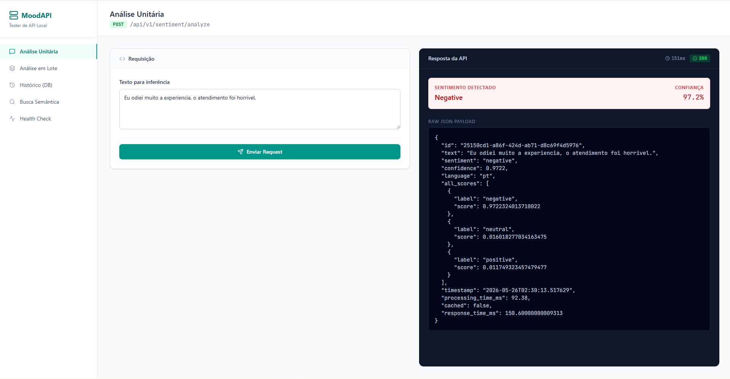Click the POST method badge

tap(118, 24)
